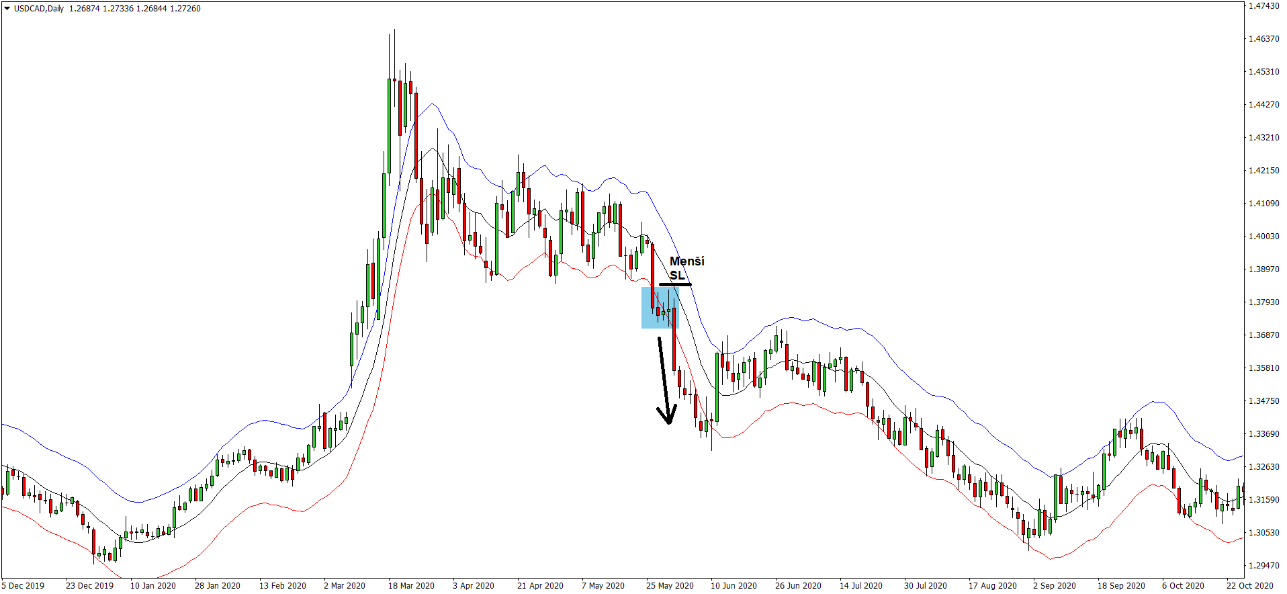Click the 6 Oct 2020 date label
This screenshot has height=594, width=1287.
point(1183,586)
